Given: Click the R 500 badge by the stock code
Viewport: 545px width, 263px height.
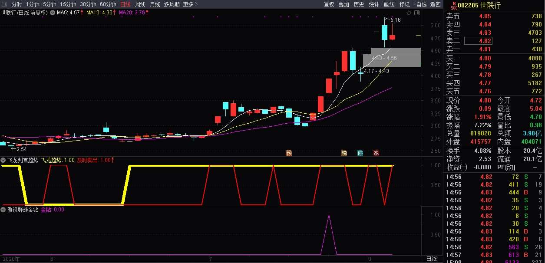Looking at the screenshot, I should [x=454, y=5].
